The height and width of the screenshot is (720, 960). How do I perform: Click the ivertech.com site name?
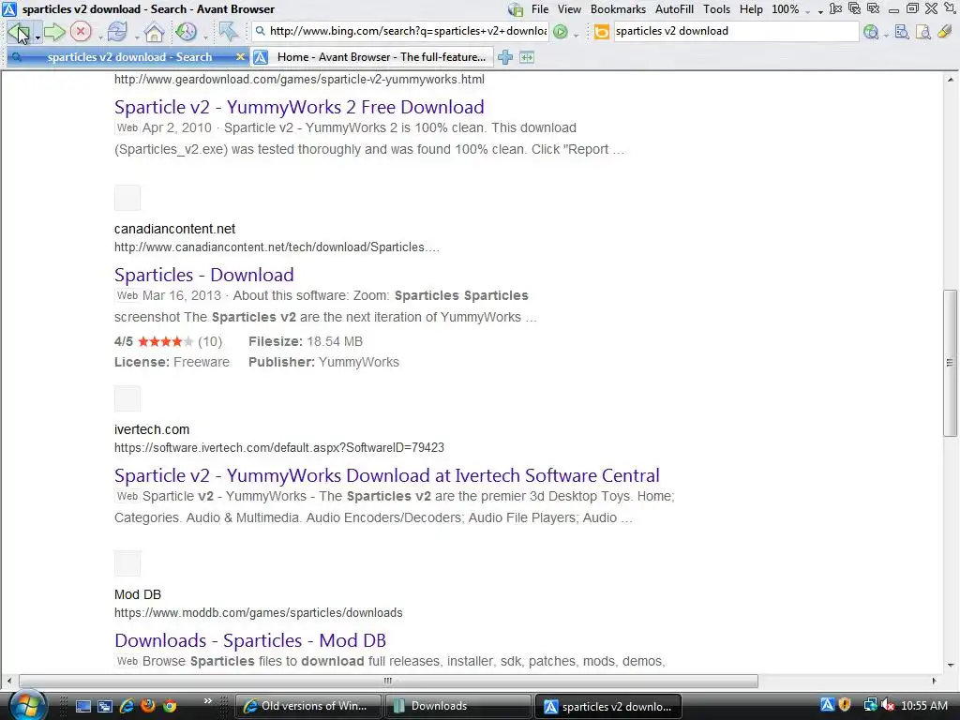coord(152,429)
